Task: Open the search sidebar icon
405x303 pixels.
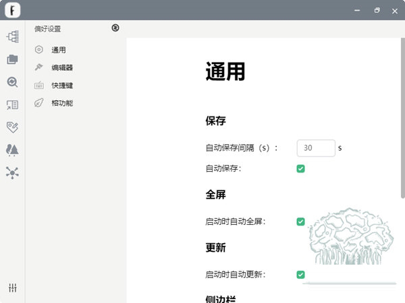Action: pyautogui.click(x=12, y=82)
